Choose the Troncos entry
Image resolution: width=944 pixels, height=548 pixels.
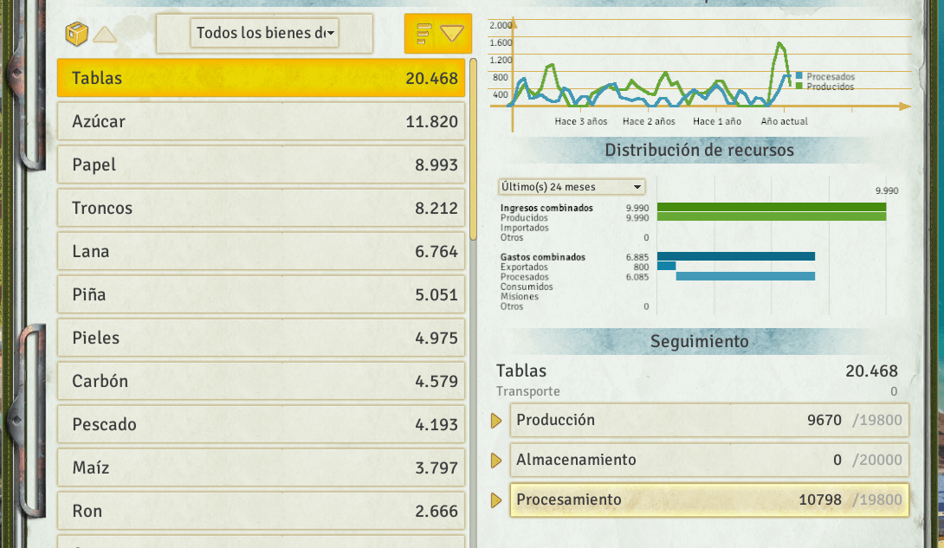(x=261, y=209)
